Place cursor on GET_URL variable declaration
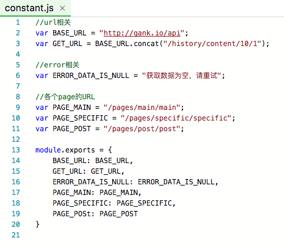The image size is (284, 247). pos(67,44)
